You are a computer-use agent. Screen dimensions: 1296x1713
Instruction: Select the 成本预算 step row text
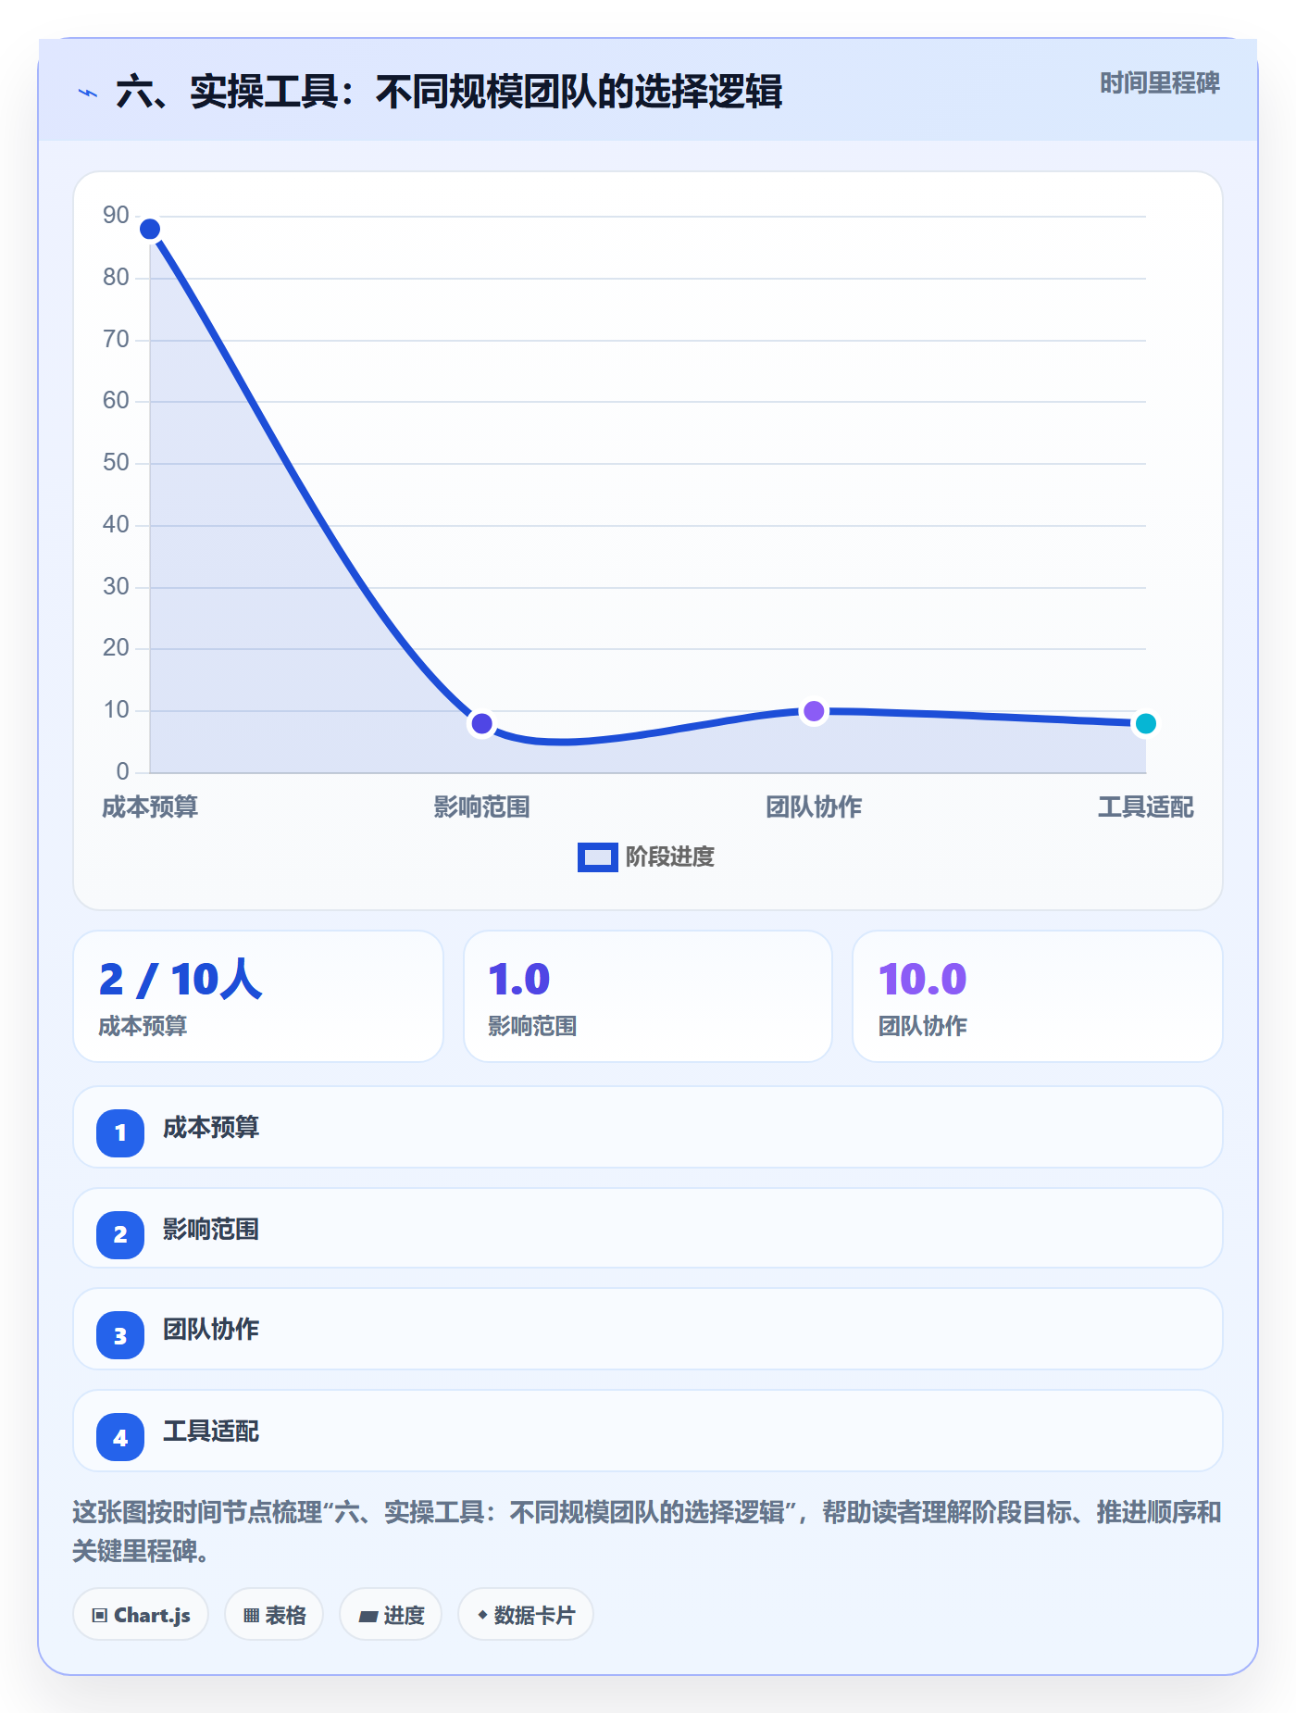(x=211, y=1128)
